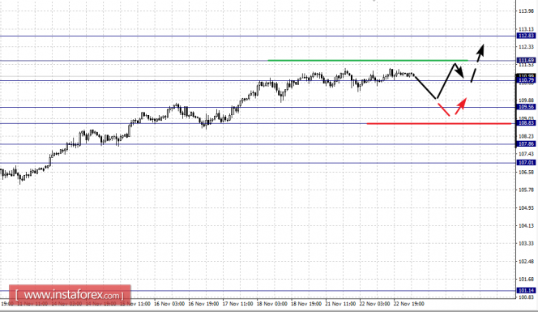Click the 21 Nov 11:00 time axis label
This screenshot has height=312, width=538.
[x=340, y=304]
